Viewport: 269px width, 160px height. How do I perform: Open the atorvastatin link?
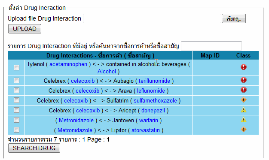pyautogui.click(x=146, y=130)
